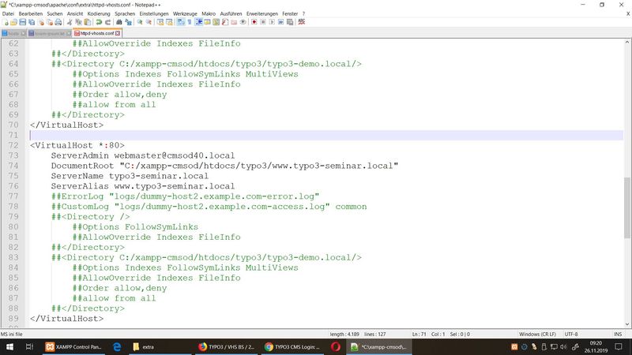Toggle show all characters icon
Screen dimensions: 632x355
click(188, 23)
